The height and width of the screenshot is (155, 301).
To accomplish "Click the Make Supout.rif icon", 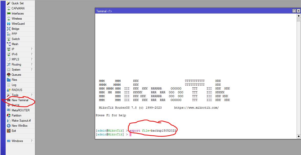I will (x=9, y=121).
